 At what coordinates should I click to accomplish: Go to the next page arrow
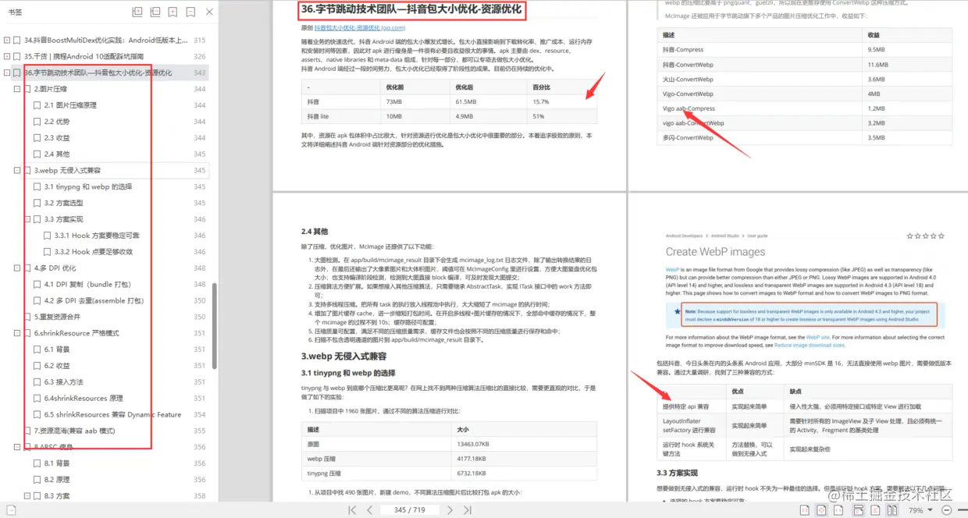450,510
